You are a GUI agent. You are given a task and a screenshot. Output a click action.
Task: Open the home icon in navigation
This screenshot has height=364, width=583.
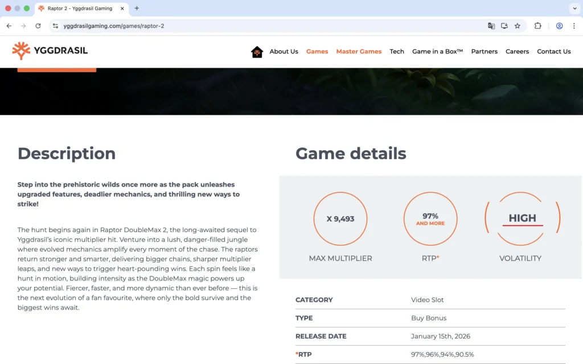257,52
